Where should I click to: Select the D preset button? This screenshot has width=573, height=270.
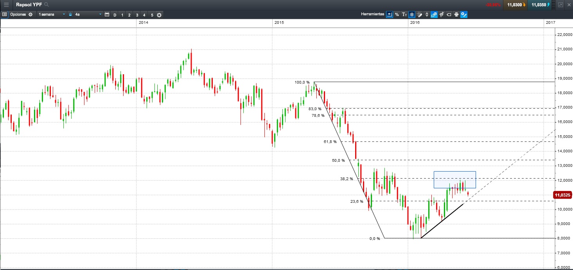(x=115, y=15)
